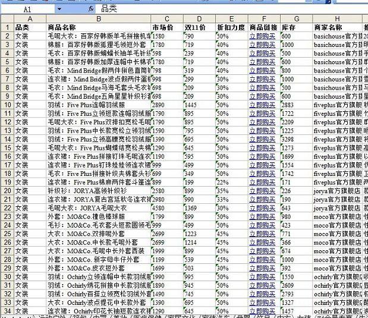Click merchant cell in JORYA毛呢大衣 row
368x318 pixels.
tap(337, 208)
